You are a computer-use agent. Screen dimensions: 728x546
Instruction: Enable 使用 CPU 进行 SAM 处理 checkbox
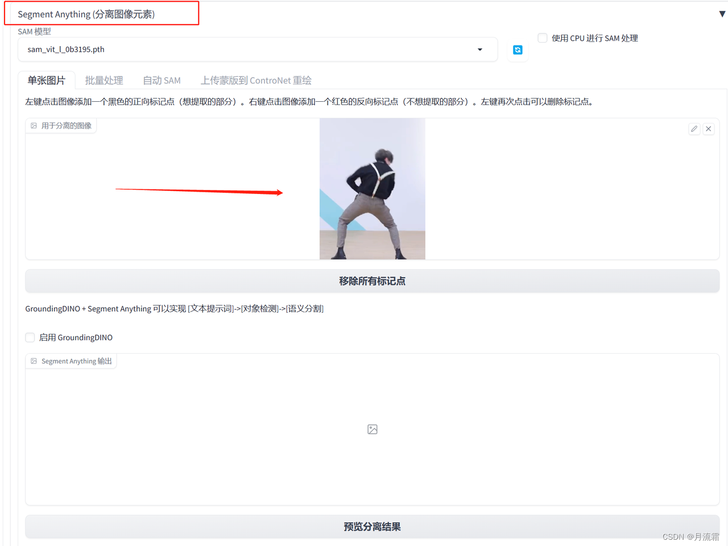pyautogui.click(x=543, y=38)
